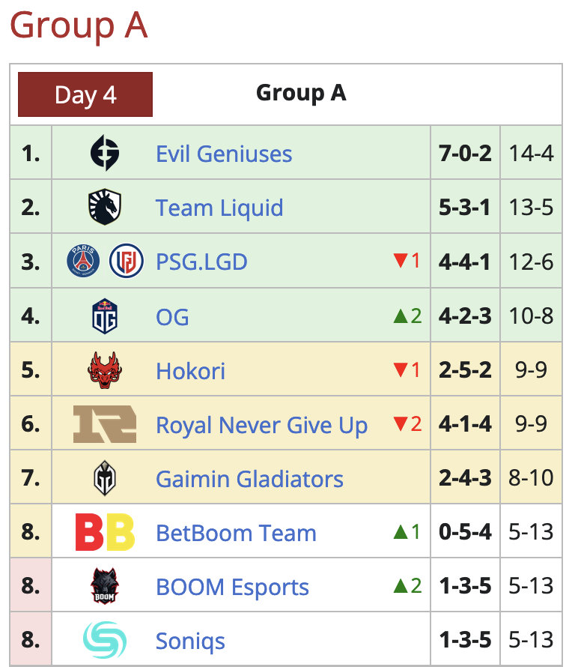
Task: Click Royal Never Give Up's red down-two indicator
Action: coord(407,424)
